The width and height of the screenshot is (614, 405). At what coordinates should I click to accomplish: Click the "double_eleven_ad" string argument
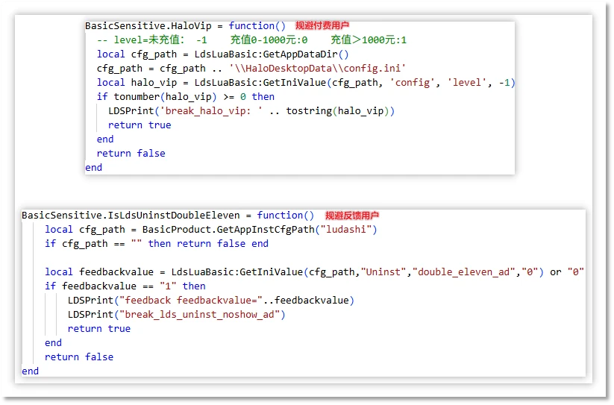coord(463,272)
